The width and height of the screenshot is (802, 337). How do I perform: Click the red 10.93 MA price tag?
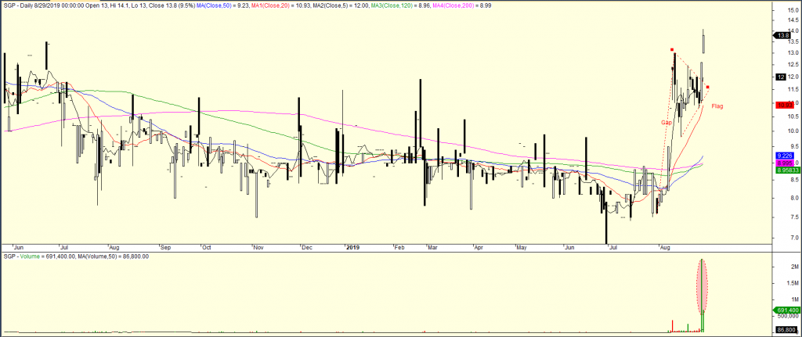tap(784, 105)
